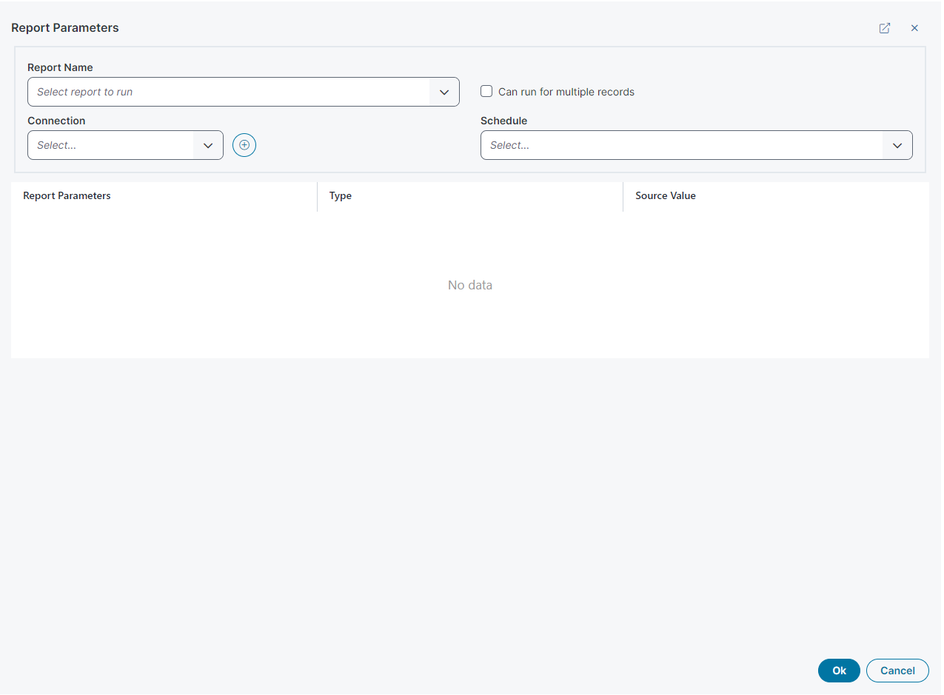Select the Report Parameters column header
The height and width of the screenshot is (695, 944).
point(67,195)
